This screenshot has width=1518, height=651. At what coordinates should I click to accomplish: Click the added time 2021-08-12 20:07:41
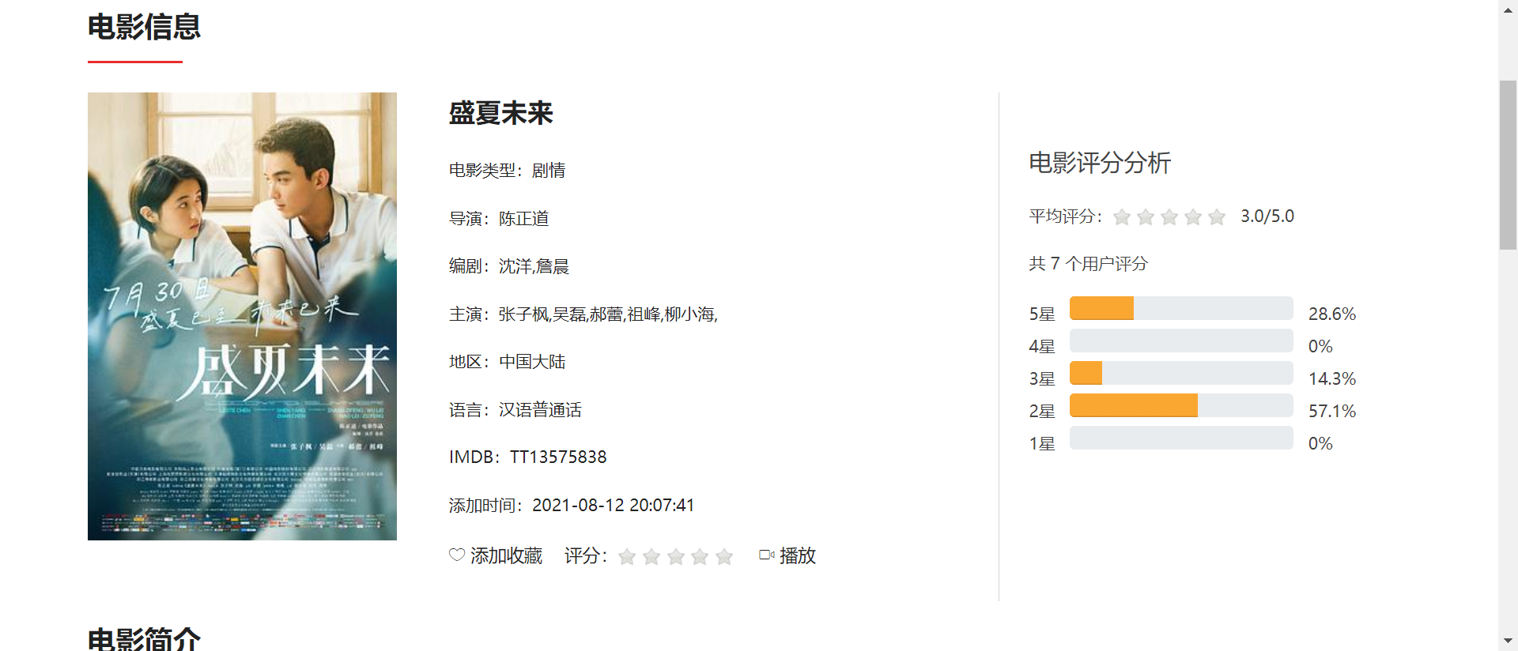614,506
